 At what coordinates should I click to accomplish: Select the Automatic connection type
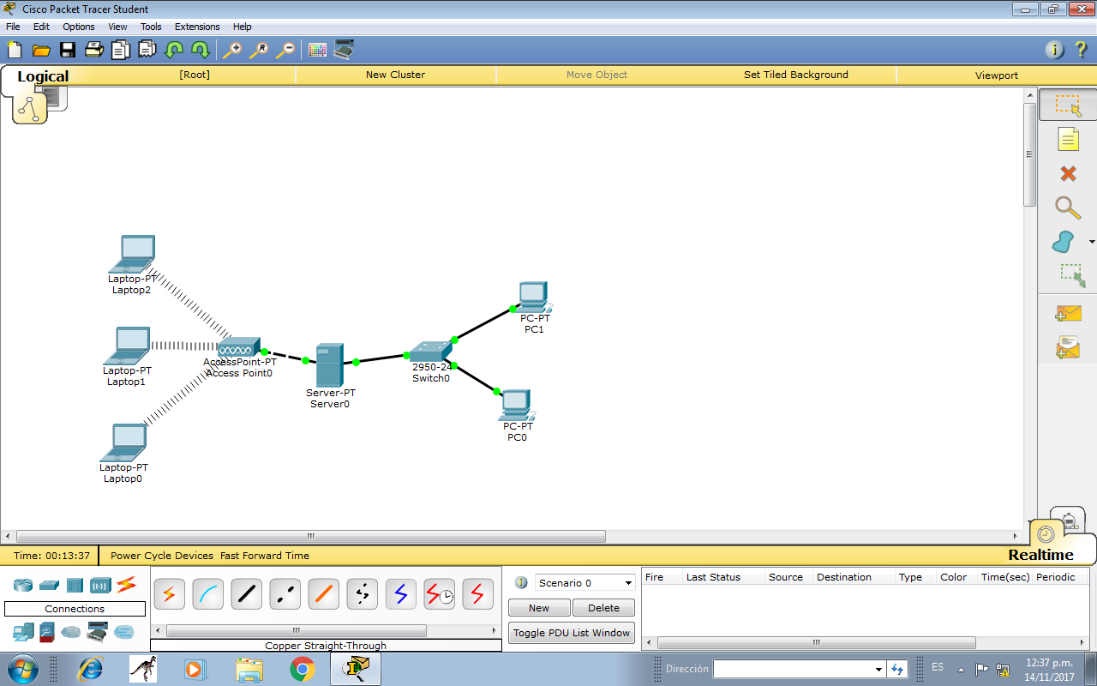coord(169,593)
